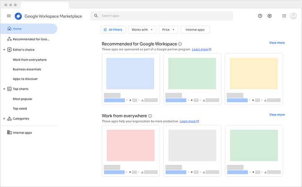
Task: Collapse the Editor's choice section
Action: click(4, 49)
